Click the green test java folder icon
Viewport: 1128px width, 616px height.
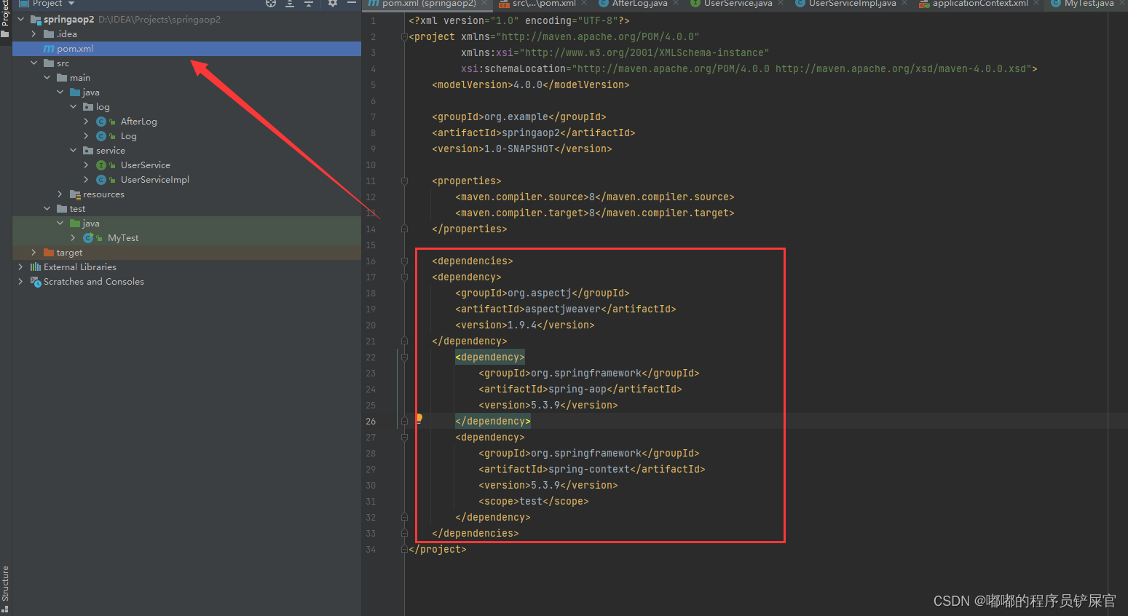point(75,224)
